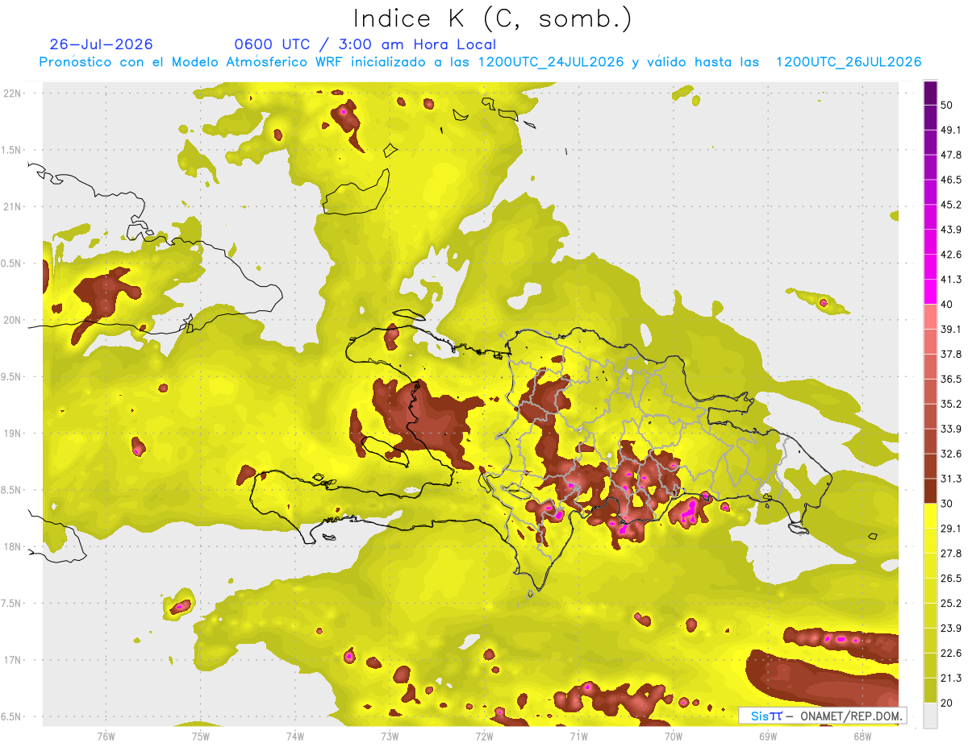Click the '40' value on the color scale

pyautogui.click(x=946, y=305)
